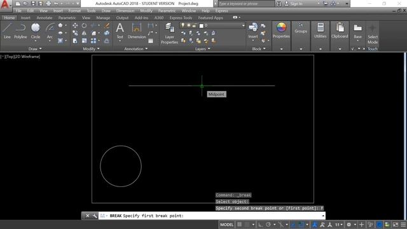Click the Rotate tool icon
The image size is (407, 229).
84,25
